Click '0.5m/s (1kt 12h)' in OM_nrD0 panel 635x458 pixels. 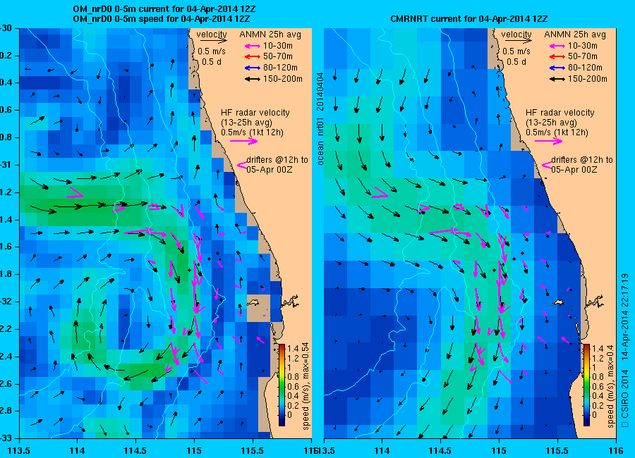[253, 132]
